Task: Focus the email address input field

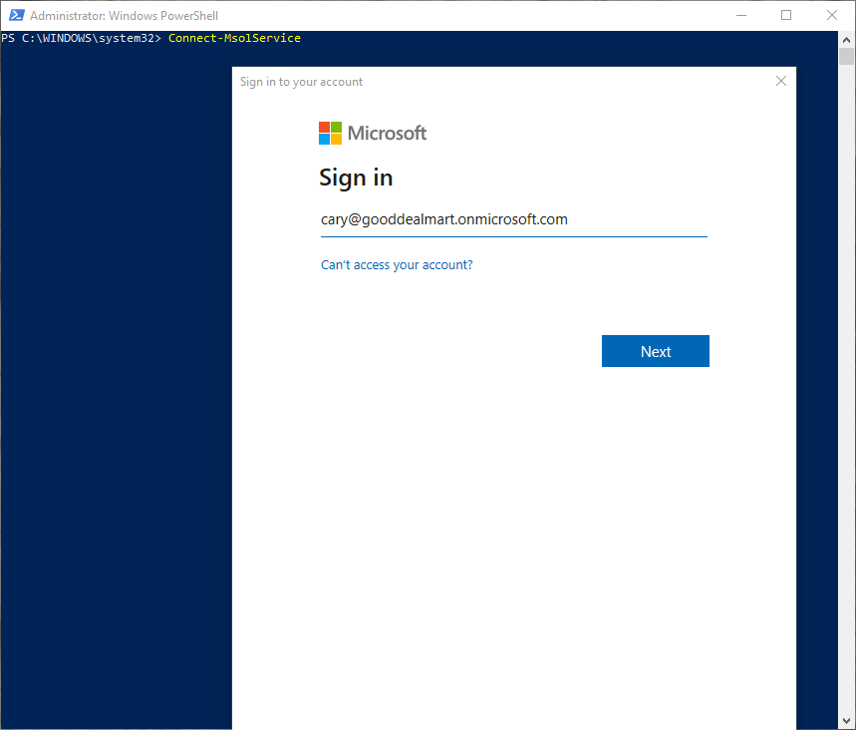Action: (x=513, y=220)
